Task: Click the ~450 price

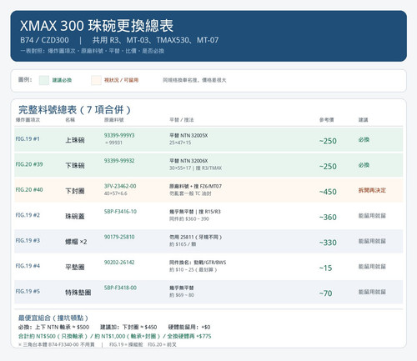Action: [x=328, y=192]
